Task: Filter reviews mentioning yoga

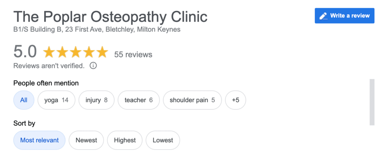Action: click(x=56, y=100)
